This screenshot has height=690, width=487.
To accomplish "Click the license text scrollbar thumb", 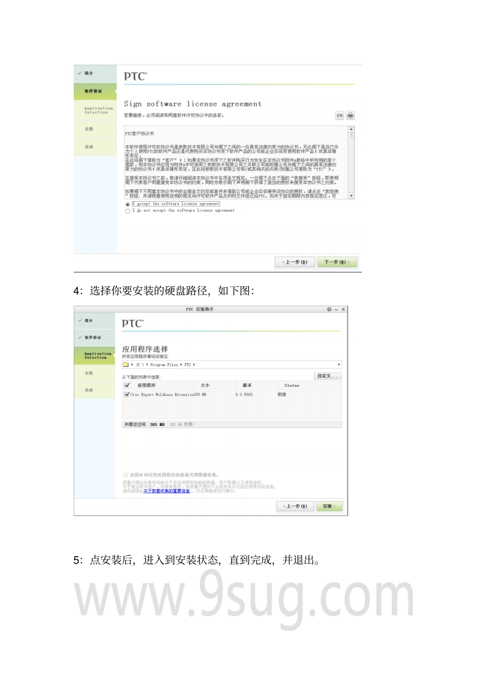I will (351, 135).
